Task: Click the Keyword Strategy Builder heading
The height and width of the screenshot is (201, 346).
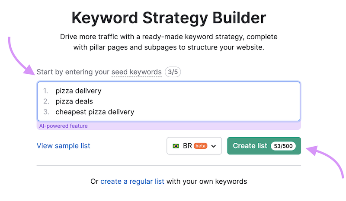Action: [x=169, y=18]
